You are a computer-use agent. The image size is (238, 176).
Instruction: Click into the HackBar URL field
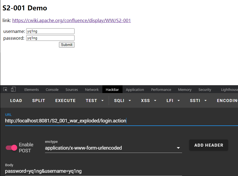coord(121,121)
